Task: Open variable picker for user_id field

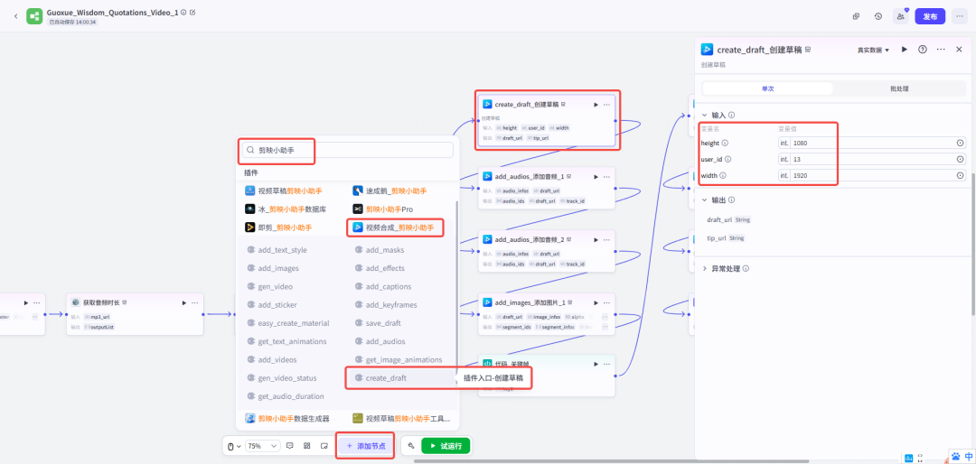Action: click(x=960, y=159)
